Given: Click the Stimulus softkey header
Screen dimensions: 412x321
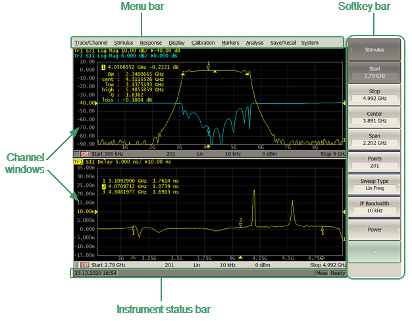Looking at the screenshot, I should 374,49.
